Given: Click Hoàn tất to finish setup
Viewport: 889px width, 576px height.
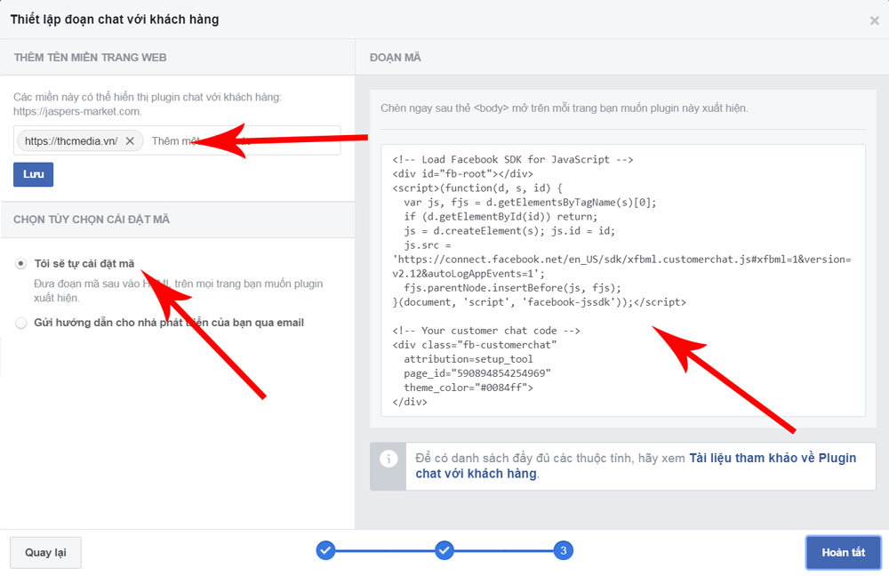Looking at the screenshot, I should 843,553.
